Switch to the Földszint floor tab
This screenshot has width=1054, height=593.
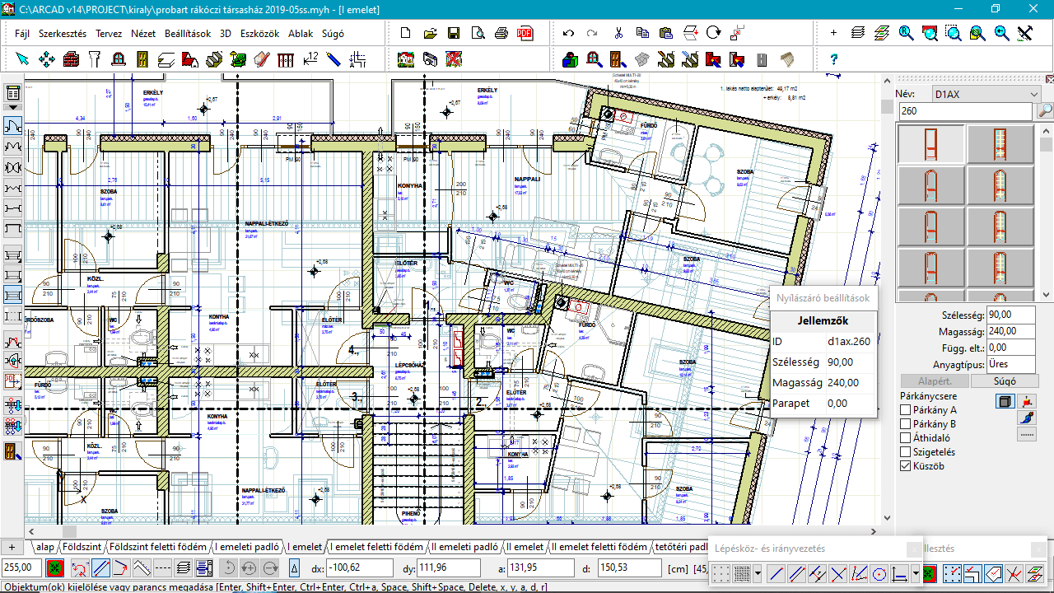click(82, 547)
